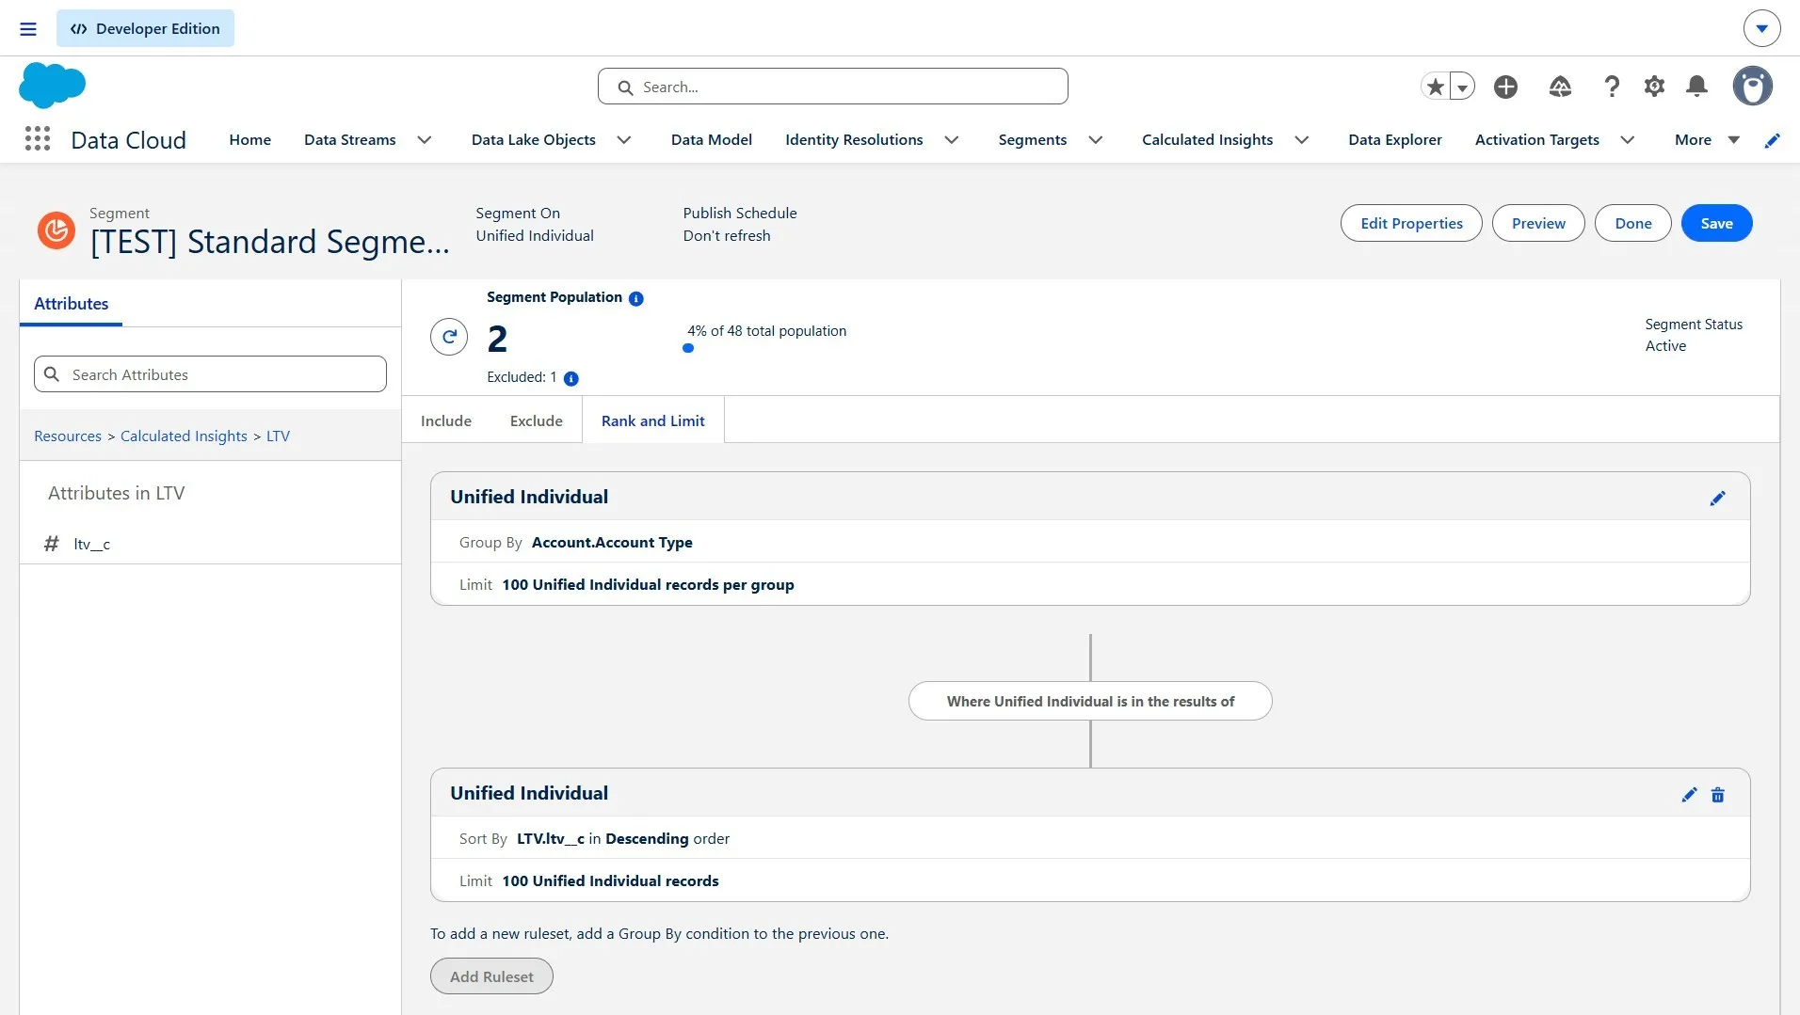
Task: Show Segment Population info tooltip
Action: [636, 298]
